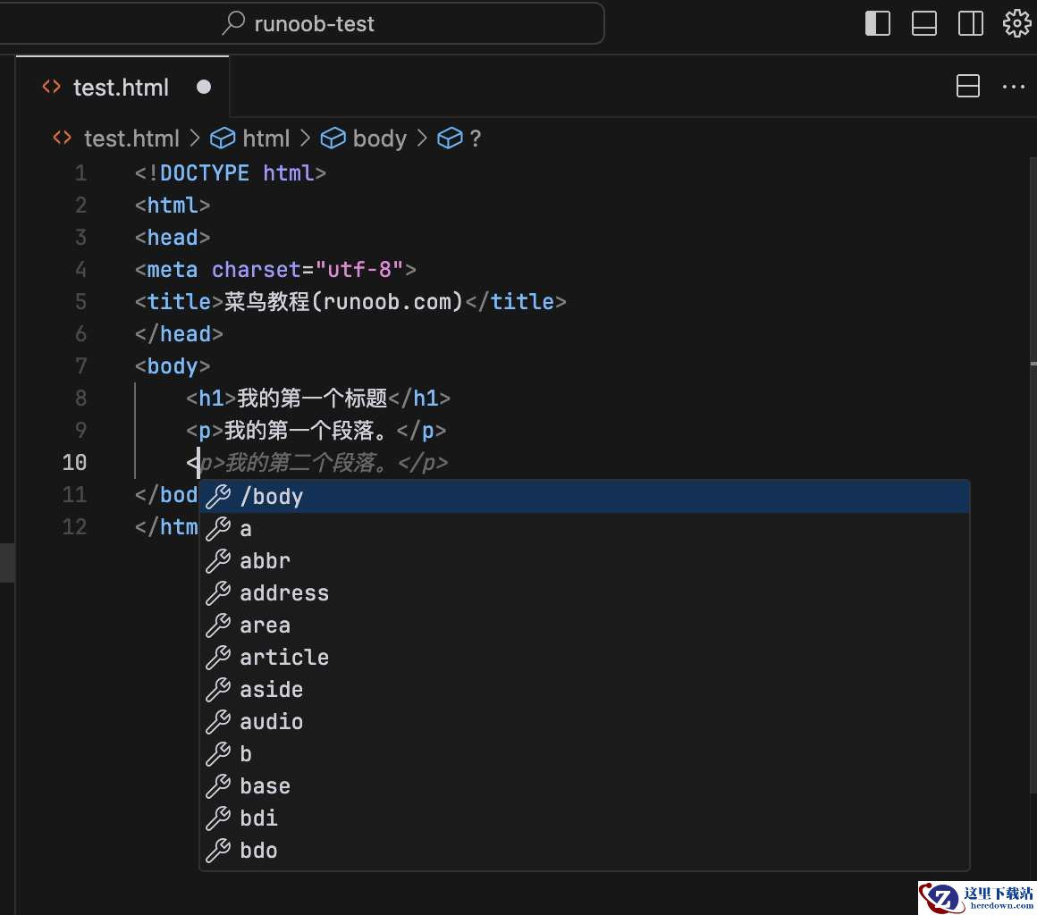The height and width of the screenshot is (915, 1037).
Task: Choose the area suggestion
Action: (585, 625)
